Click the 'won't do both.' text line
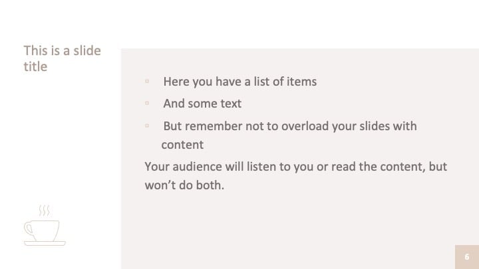 pyautogui.click(x=184, y=185)
